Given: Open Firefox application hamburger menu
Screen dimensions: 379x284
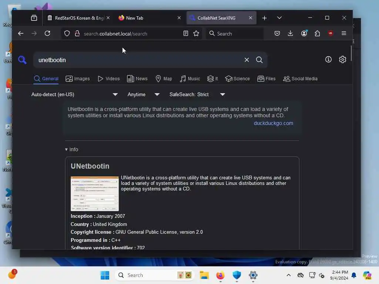Looking at the screenshot, I should [344, 33].
